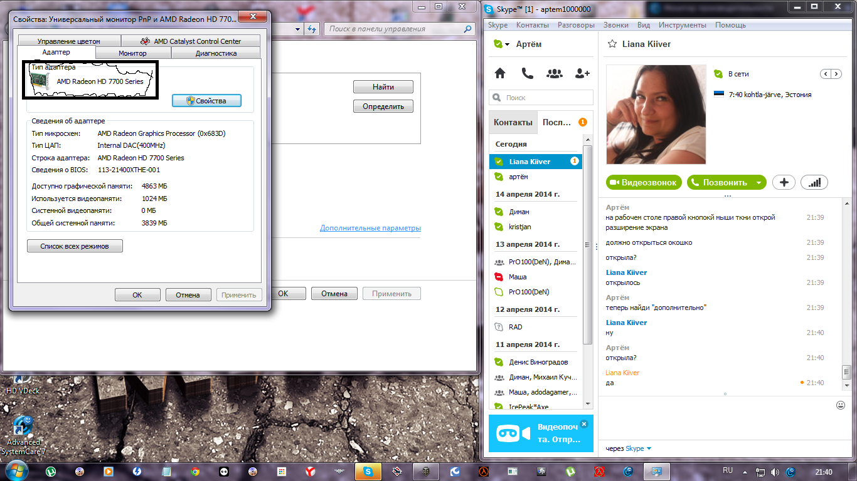Click the Позвонить call button
The image size is (857, 481).
point(720,182)
